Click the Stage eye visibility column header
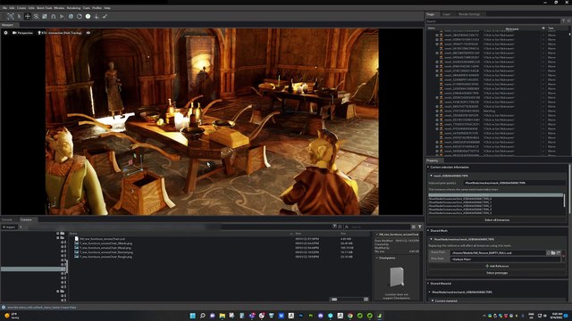The width and height of the screenshot is (572, 321). pos(543,28)
